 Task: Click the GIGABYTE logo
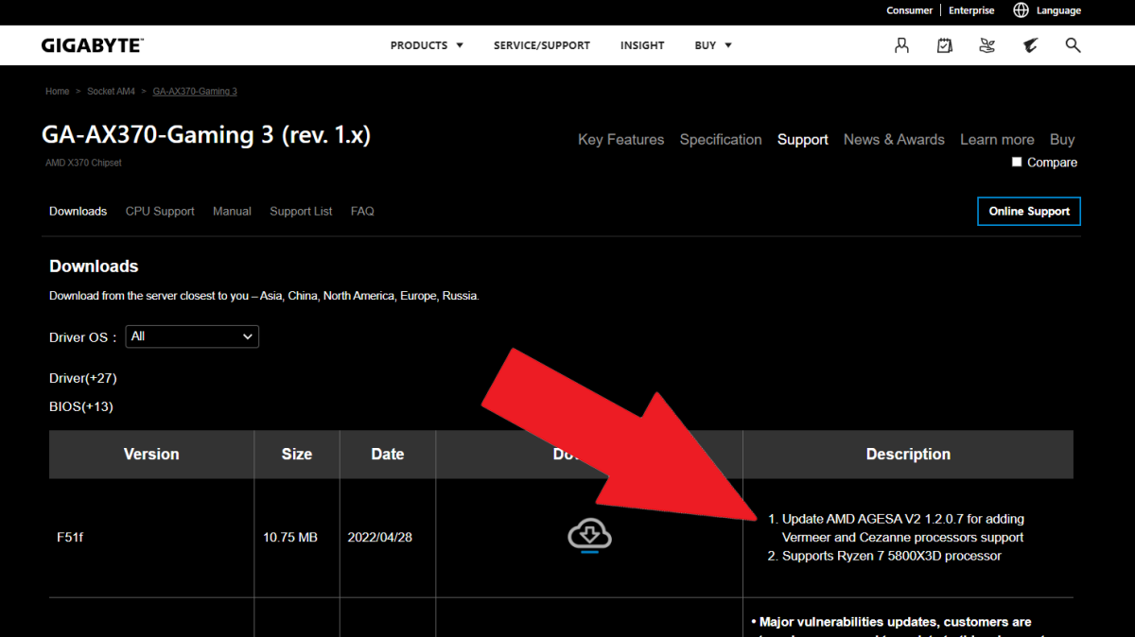click(92, 45)
